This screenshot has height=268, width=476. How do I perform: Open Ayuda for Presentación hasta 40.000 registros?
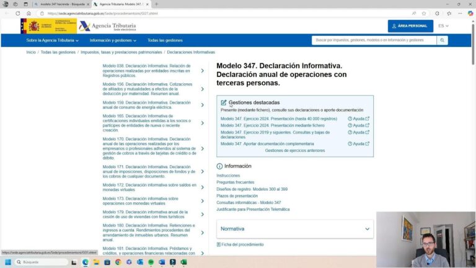[x=358, y=119]
